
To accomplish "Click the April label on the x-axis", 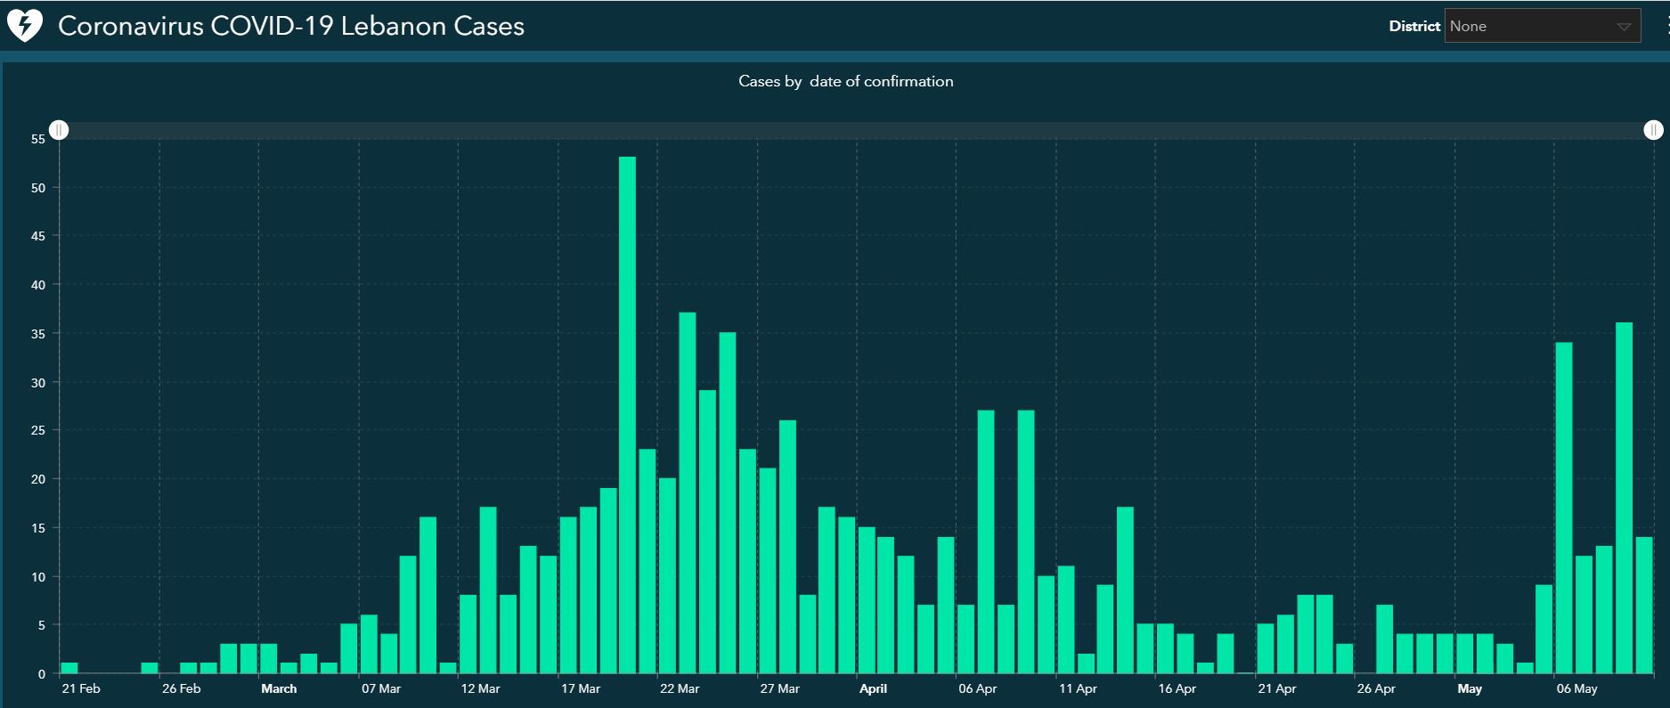I will click(x=873, y=688).
